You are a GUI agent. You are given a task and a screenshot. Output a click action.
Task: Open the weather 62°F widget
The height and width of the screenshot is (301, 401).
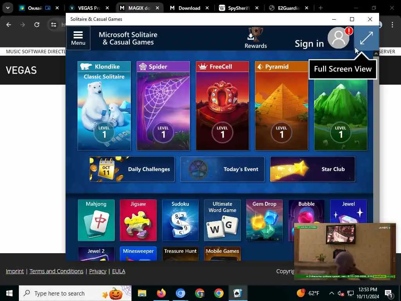pos(308,293)
